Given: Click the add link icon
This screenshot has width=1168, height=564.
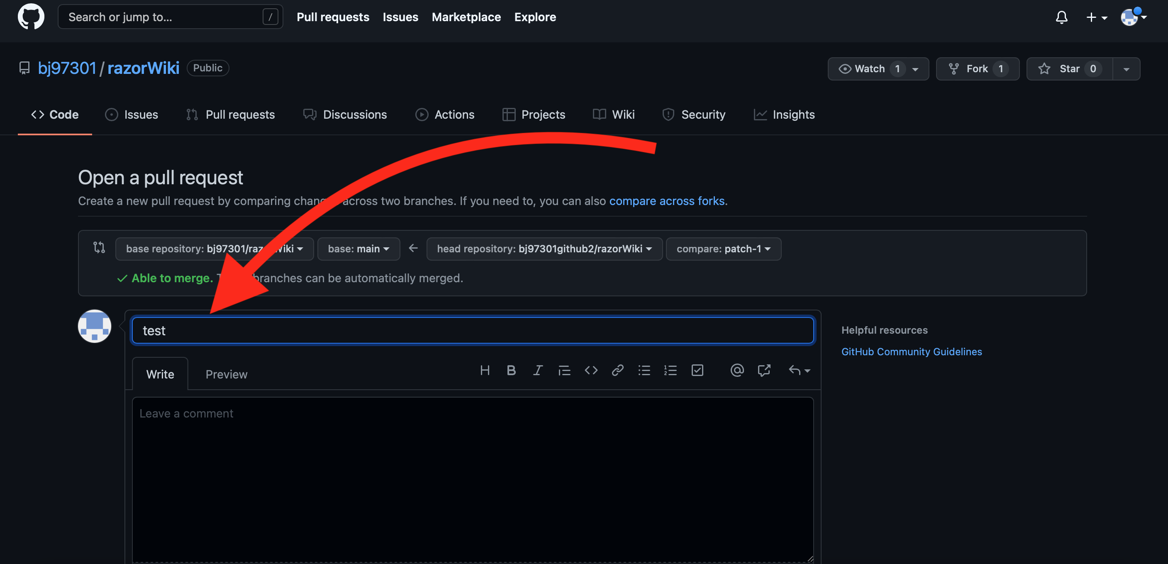Looking at the screenshot, I should 617,371.
